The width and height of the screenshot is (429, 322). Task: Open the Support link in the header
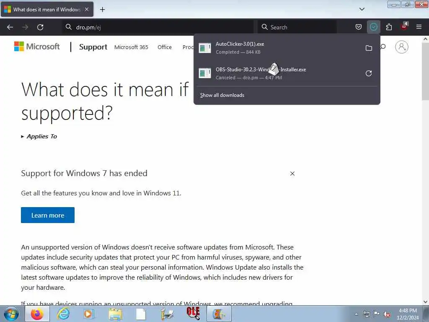click(x=93, y=47)
